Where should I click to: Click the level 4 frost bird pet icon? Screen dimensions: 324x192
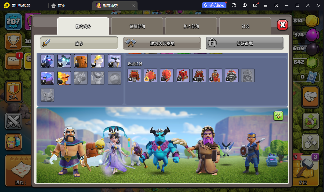pyautogui.click(x=115, y=61)
